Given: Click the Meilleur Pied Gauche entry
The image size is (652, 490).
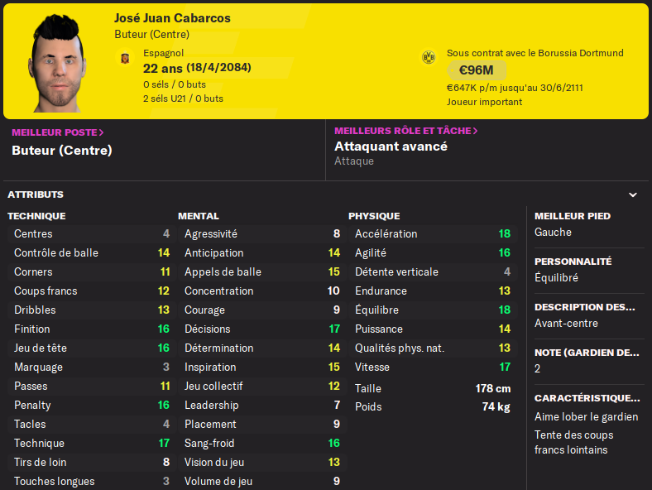Looking at the screenshot, I should pyautogui.click(x=554, y=233).
